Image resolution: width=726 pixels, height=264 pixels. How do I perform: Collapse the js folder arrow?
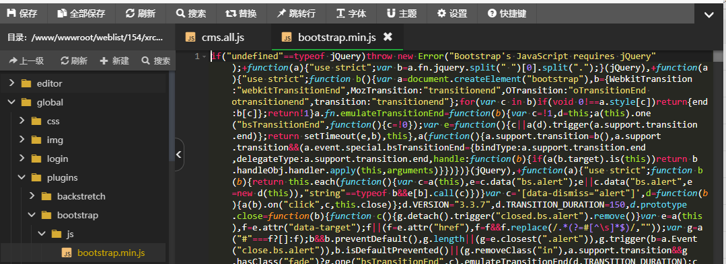point(42,234)
